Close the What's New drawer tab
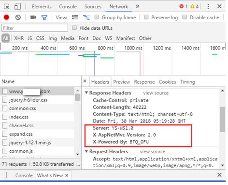The image size is (228, 185). pyautogui.click(x=67, y=175)
